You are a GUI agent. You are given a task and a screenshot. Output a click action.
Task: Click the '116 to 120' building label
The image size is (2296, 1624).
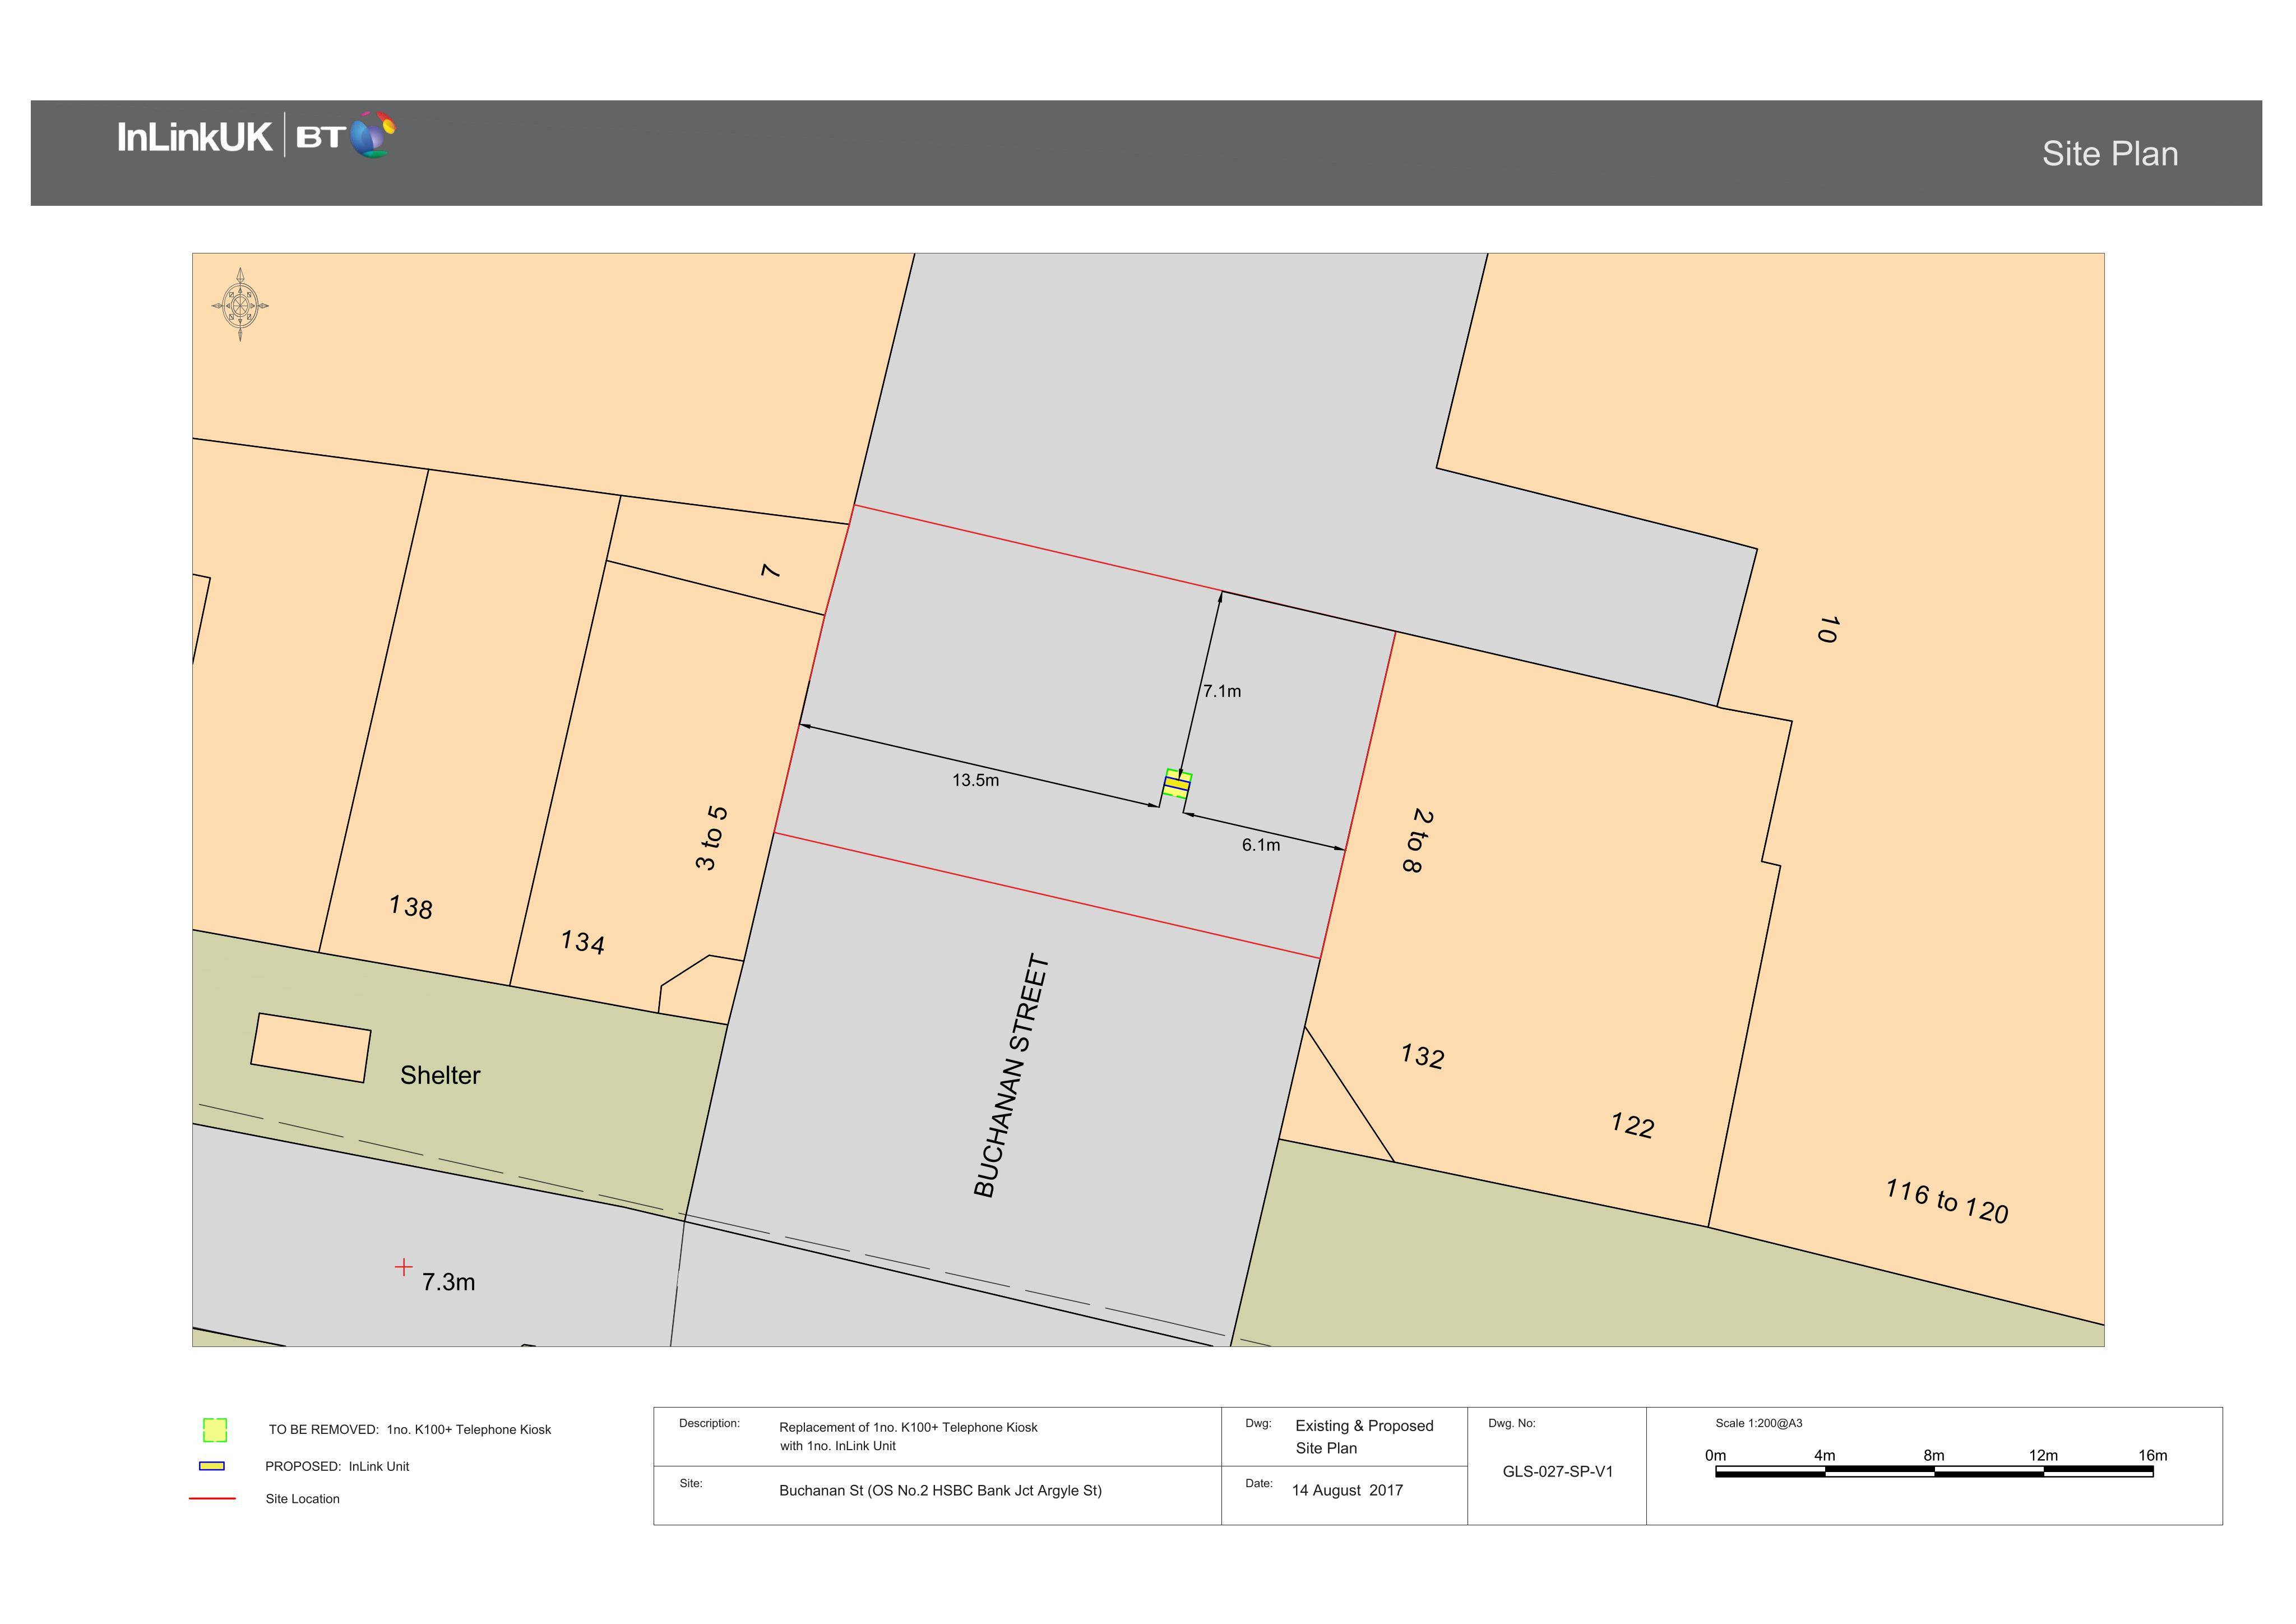tap(1947, 1202)
